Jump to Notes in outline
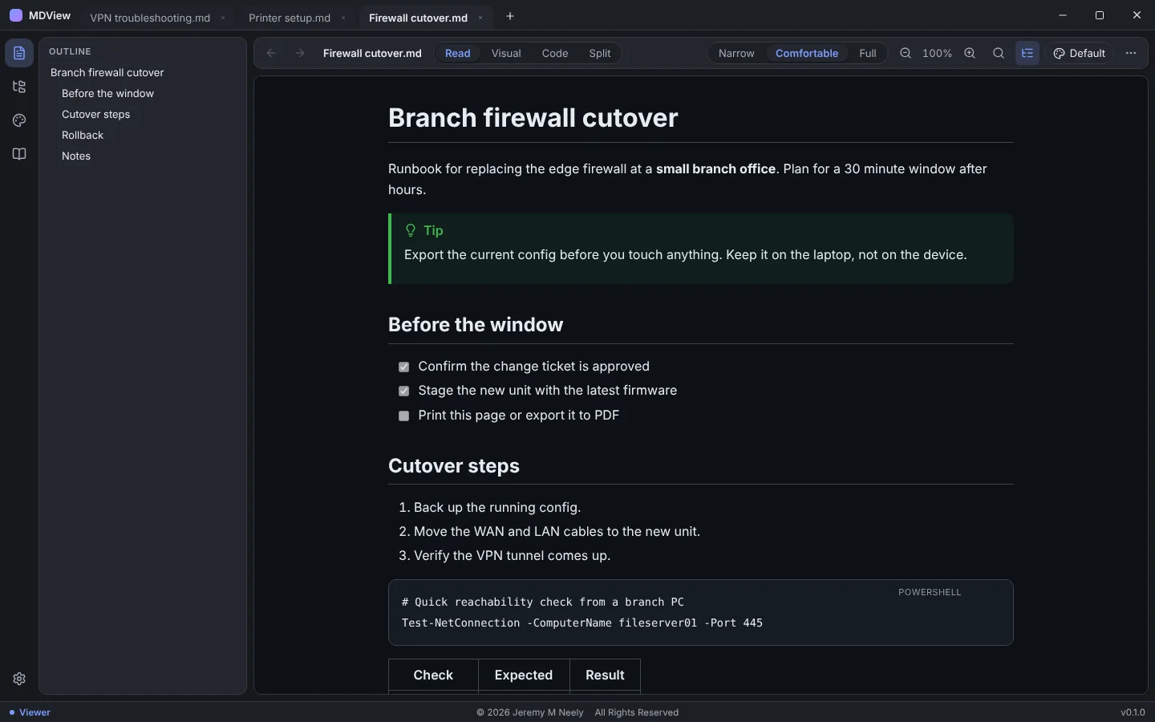This screenshot has width=1155, height=722. pyautogui.click(x=76, y=156)
